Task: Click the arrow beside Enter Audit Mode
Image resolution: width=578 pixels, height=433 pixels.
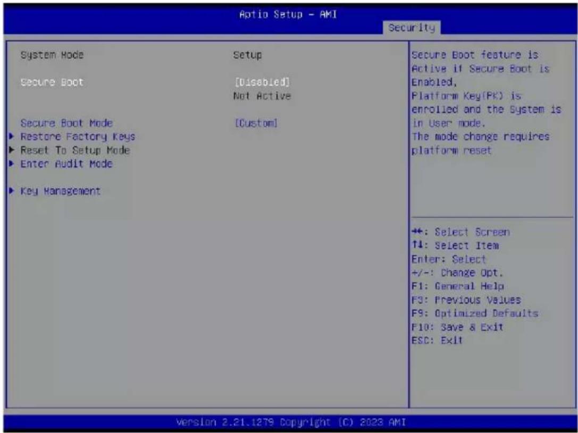Action: 12,164
